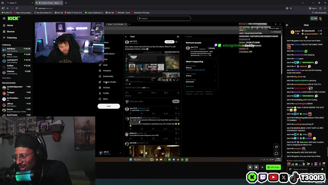Click the first emote in quick emote row

click(289, 164)
